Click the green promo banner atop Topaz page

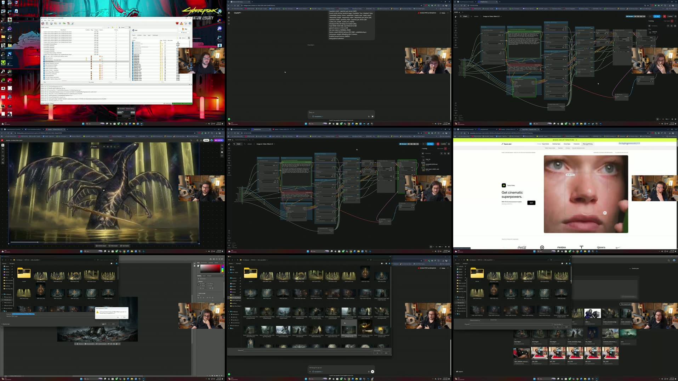click(x=565, y=140)
